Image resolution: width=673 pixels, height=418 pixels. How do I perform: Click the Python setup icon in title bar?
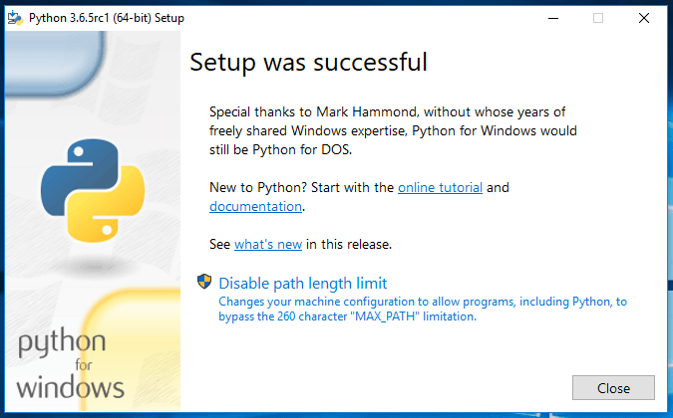[14, 17]
